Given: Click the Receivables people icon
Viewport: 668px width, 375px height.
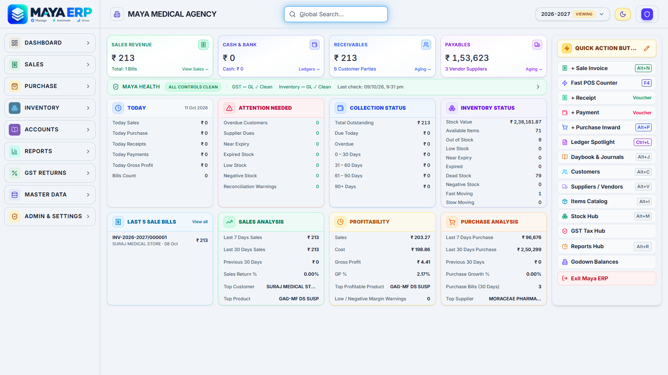Looking at the screenshot, I should (426, 45).
